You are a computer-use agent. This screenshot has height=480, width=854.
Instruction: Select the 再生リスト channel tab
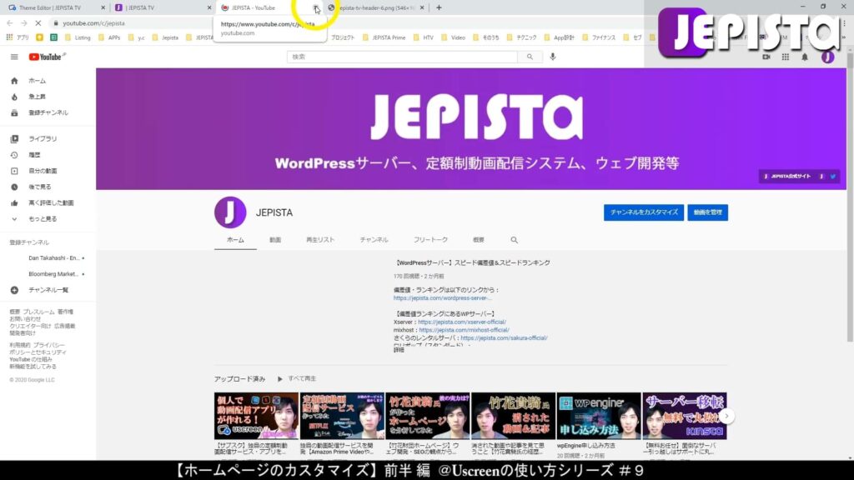pos(320,240)
